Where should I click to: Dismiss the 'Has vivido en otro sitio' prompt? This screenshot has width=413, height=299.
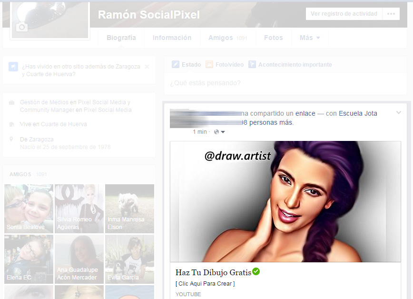click(x=147, y=67)
